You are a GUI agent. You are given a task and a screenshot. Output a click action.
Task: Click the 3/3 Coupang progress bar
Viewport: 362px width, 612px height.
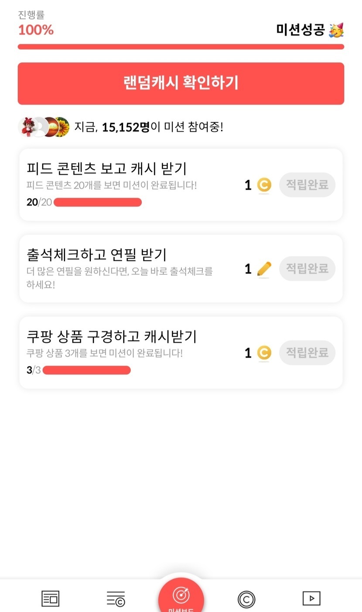[87, 370]
